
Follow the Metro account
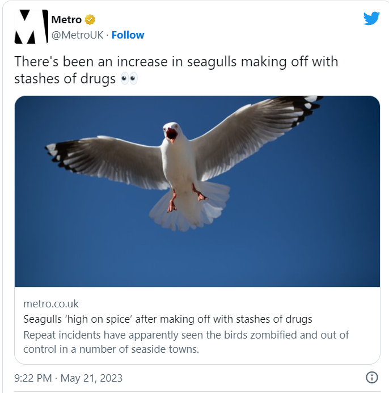128,35
